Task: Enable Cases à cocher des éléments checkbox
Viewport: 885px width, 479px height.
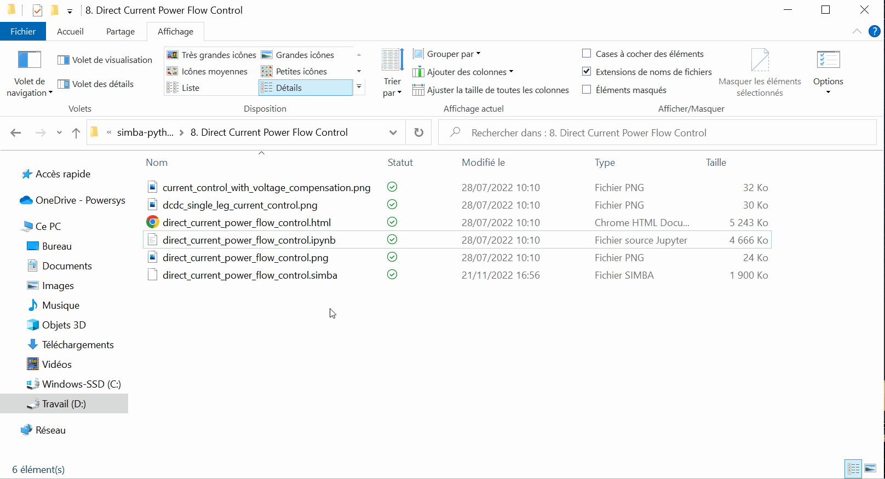Action: [587, 54]
